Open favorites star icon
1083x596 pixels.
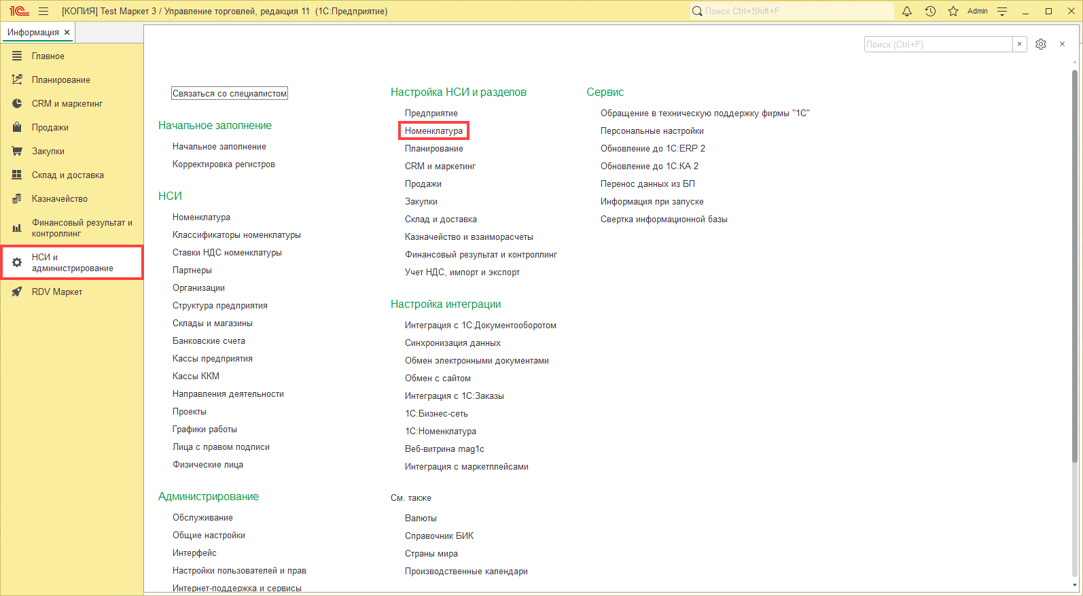pyautogui.click(x=953, y=11)
